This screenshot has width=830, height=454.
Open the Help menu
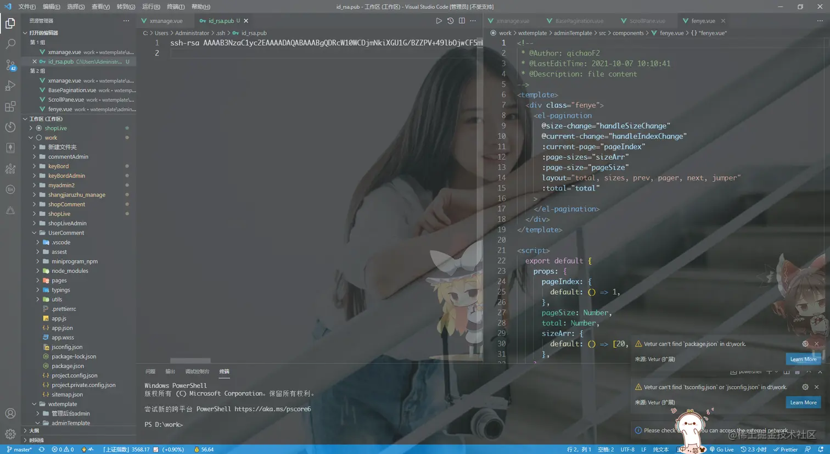point(201,7)
